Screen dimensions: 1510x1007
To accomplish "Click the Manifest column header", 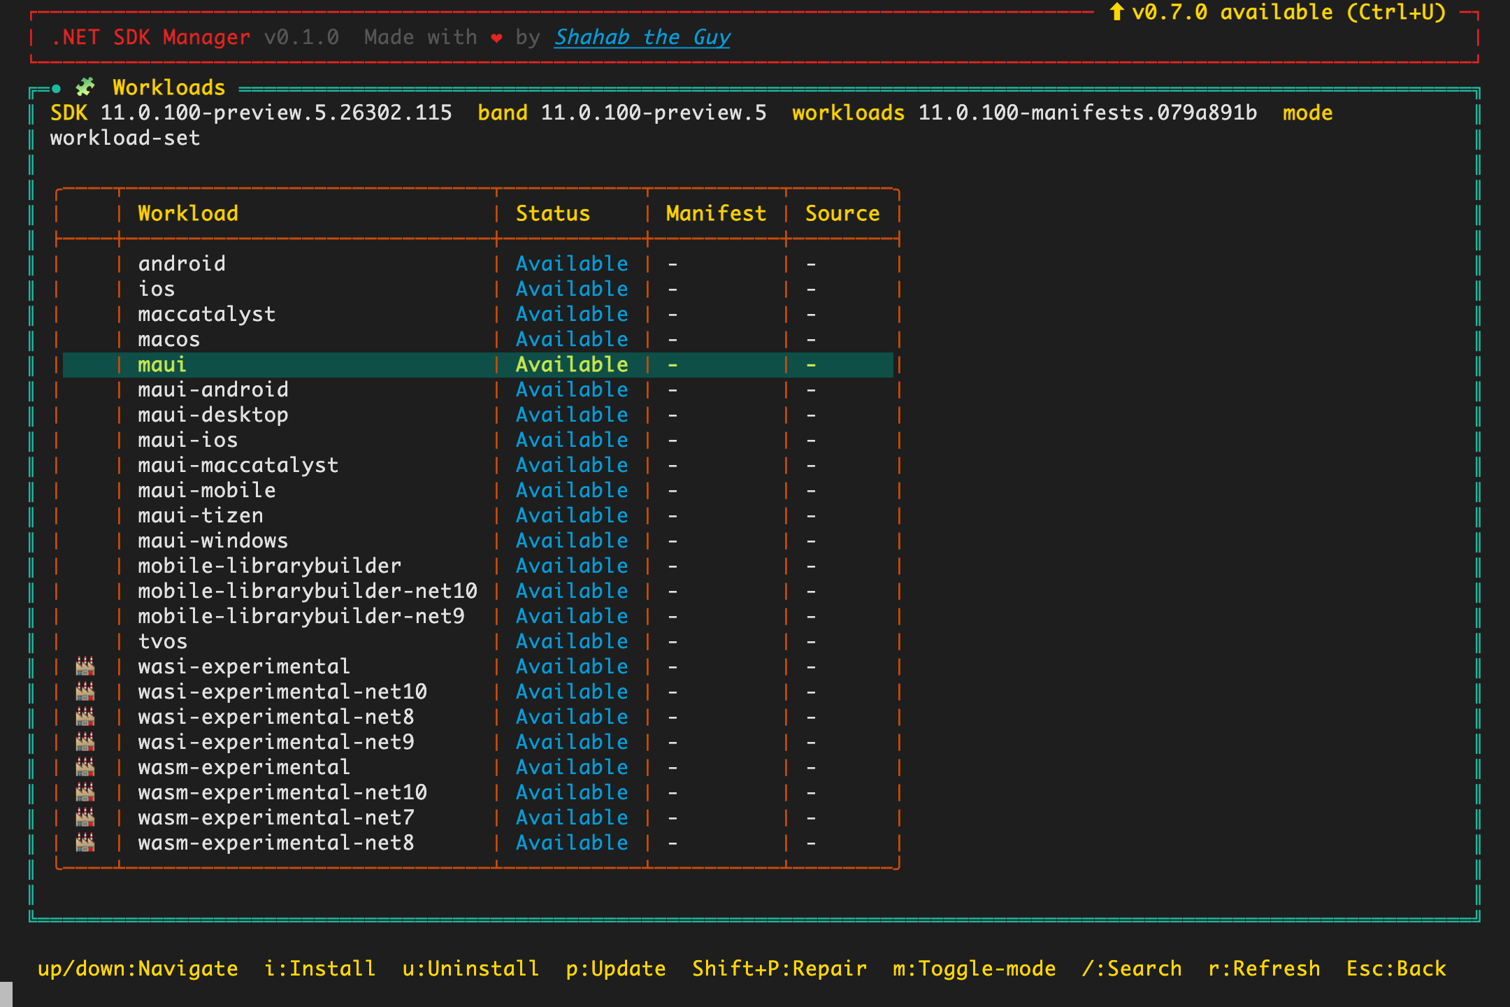I will [717, 213].
